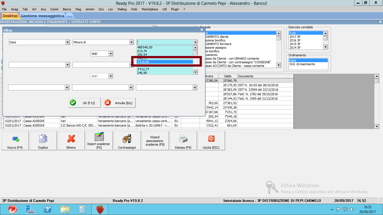Cancel filter with Annulla (Esc)

[120, 103]
